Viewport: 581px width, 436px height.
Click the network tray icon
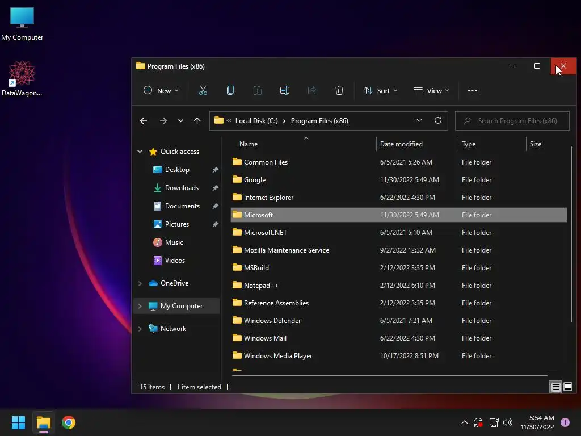[x=494, y=422]
